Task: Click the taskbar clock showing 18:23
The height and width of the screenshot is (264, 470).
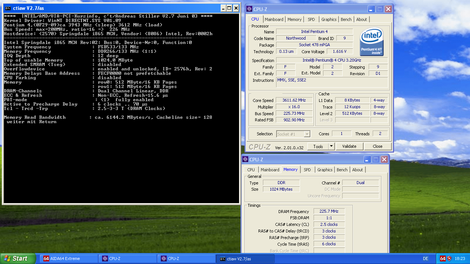Action: (460, 258)
